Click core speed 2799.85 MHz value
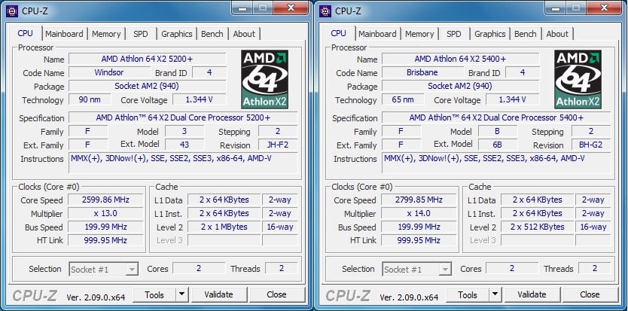 pyautogui.click(x=419, y=200)
